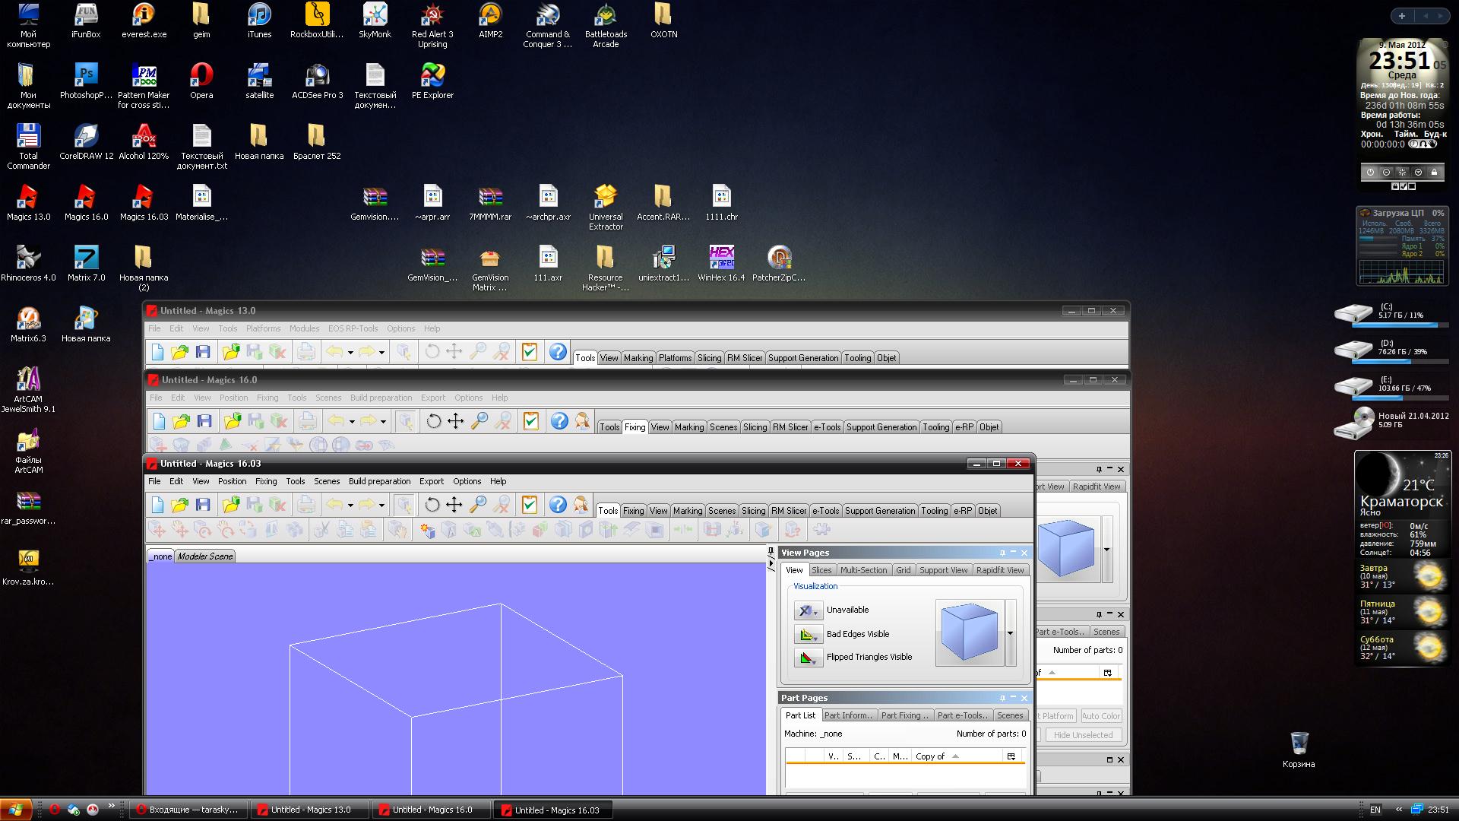Select WinHex 16.4 desktop icon
This screenshot has height=821, width=1459.
[721, 264]
